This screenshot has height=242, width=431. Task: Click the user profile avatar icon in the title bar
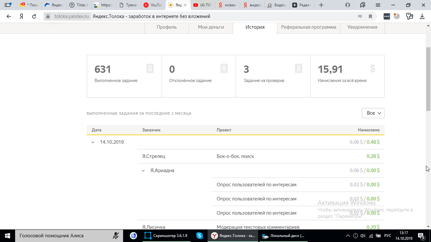348,5
